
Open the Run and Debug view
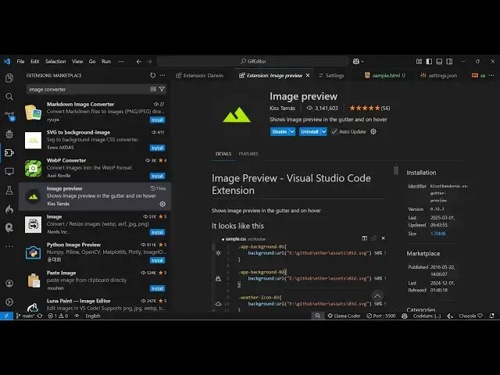(x=9, y=134)
